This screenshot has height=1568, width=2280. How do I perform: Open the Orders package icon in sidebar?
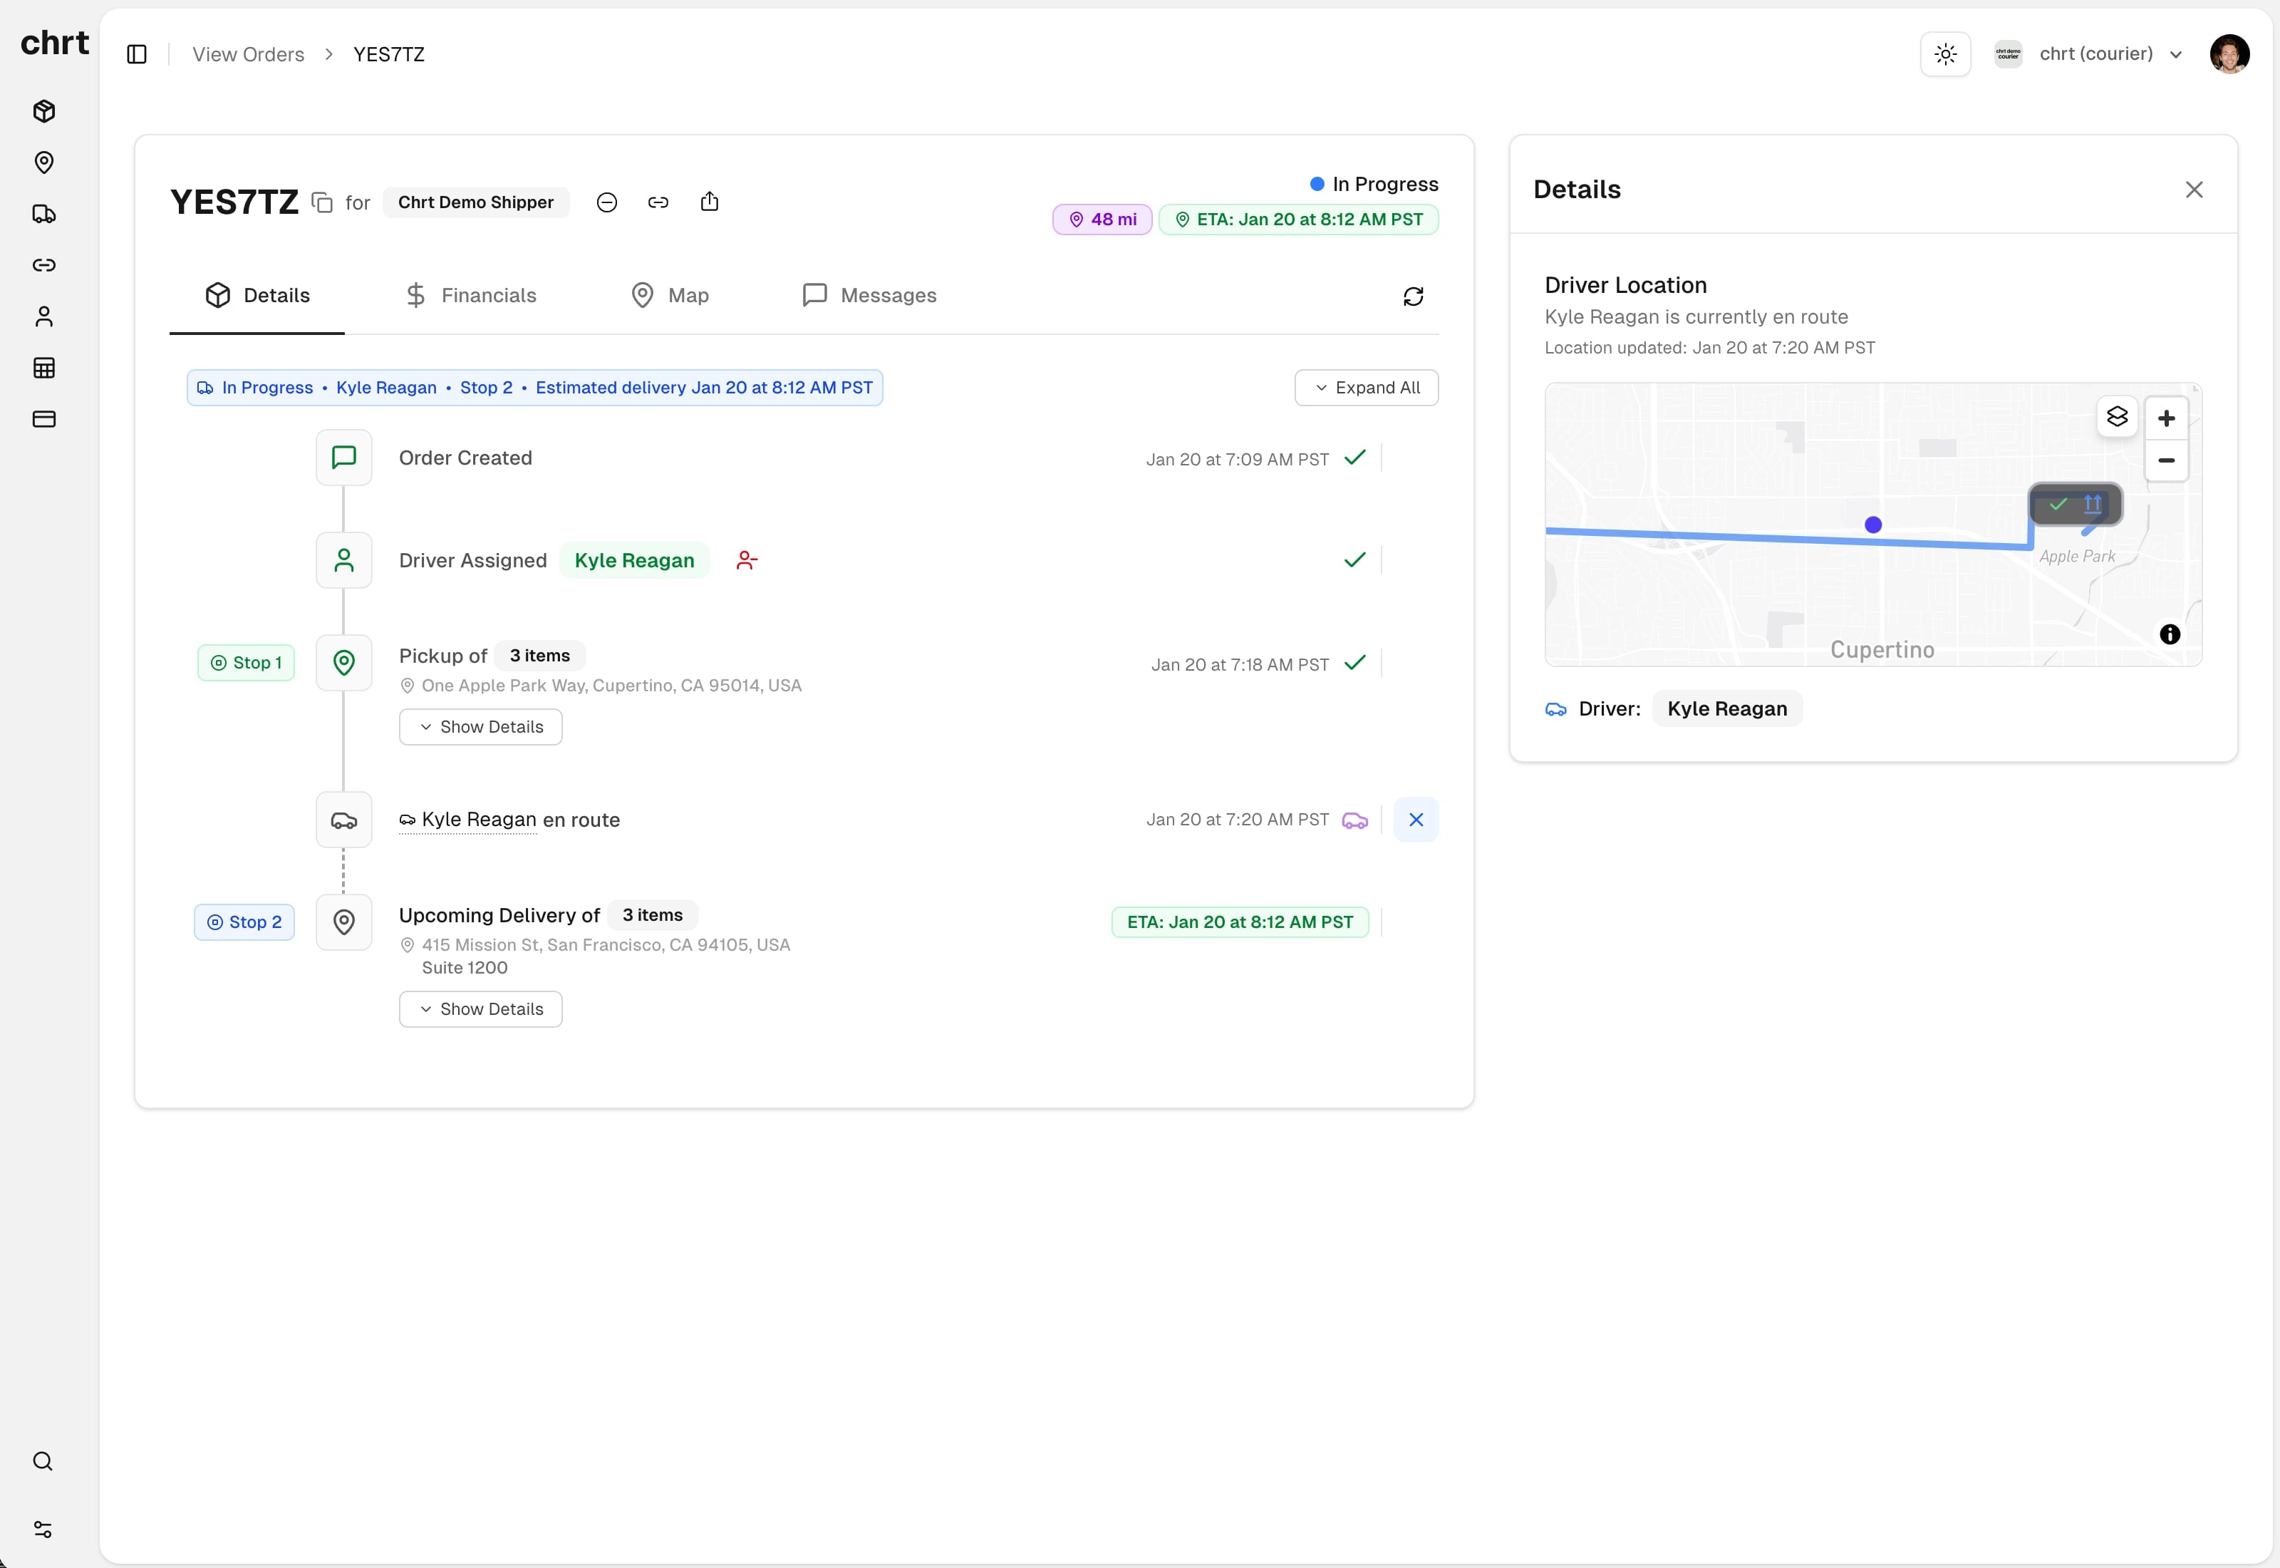pyautogui.click(x=43, y=111)
